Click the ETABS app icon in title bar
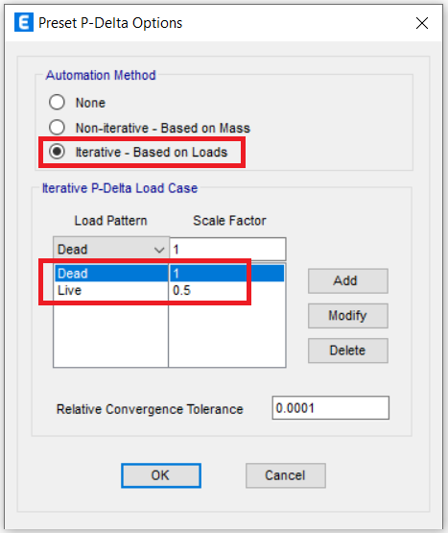Screen dimensions: 448x533 [x=24, y=22]
